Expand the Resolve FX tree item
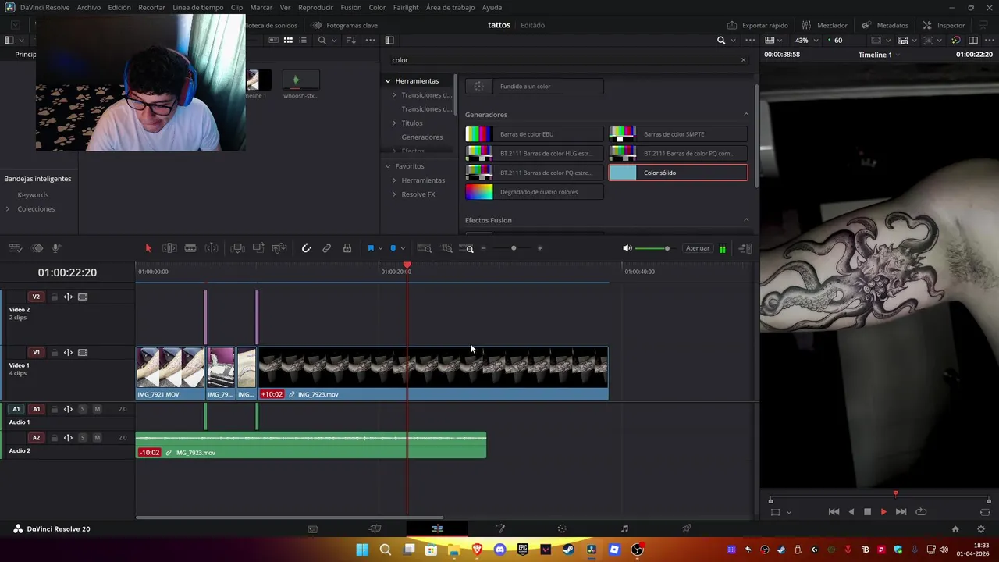This screenshot has width=999, height=562. pyautogui.click(x=394, y=194)
